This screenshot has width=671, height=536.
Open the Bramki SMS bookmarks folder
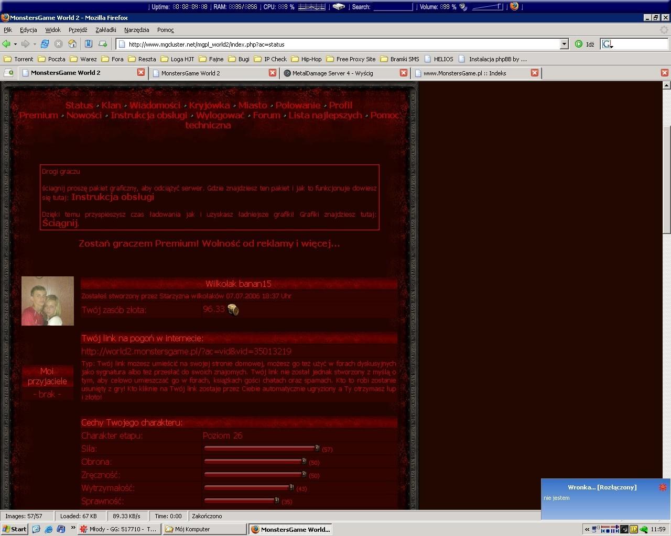[x=399, y=59]
